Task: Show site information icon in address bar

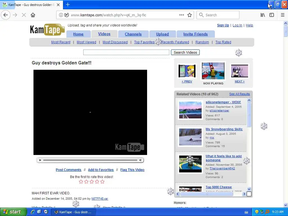Action: pos(61,15)
